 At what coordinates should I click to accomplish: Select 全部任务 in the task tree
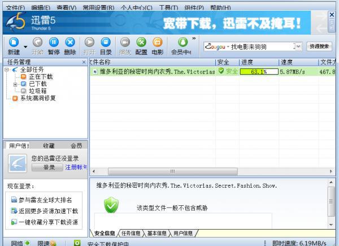(32, 70)
